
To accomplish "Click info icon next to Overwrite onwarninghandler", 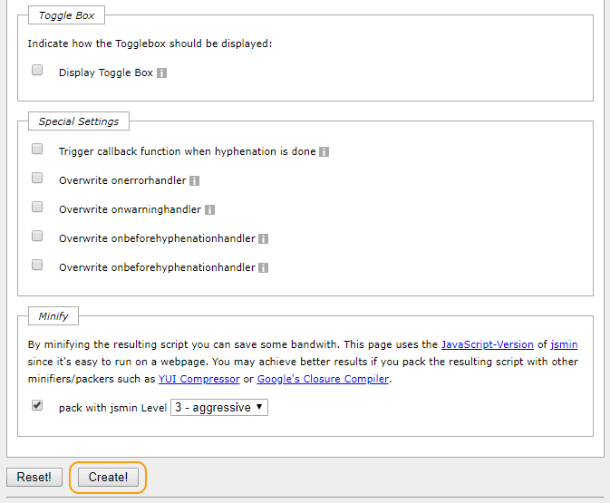I will 210,210.
